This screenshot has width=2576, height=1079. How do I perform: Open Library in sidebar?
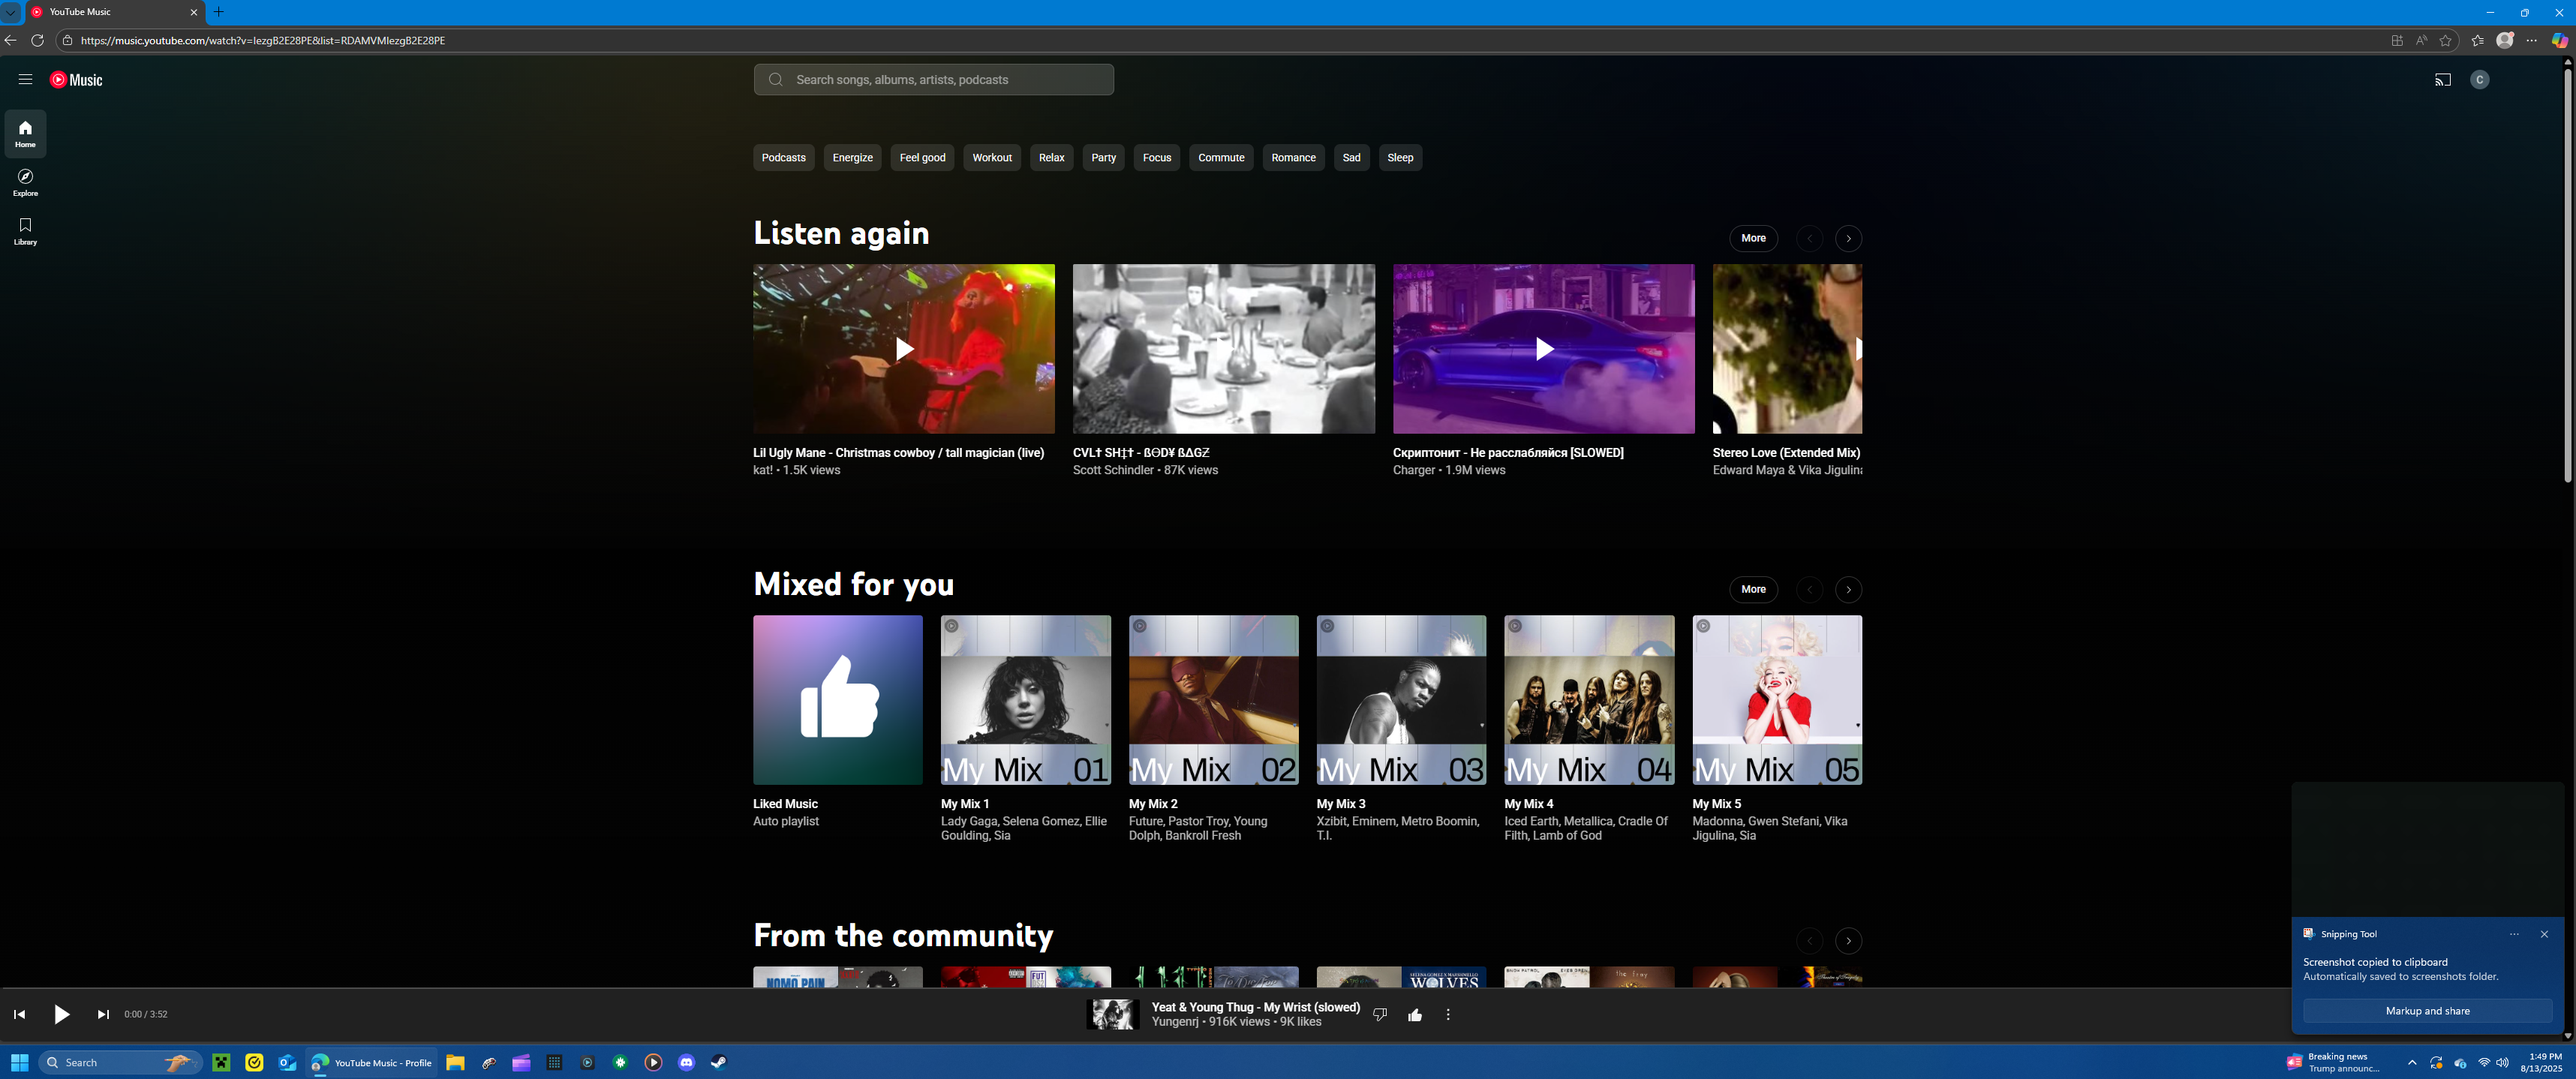tap(25, 230)
